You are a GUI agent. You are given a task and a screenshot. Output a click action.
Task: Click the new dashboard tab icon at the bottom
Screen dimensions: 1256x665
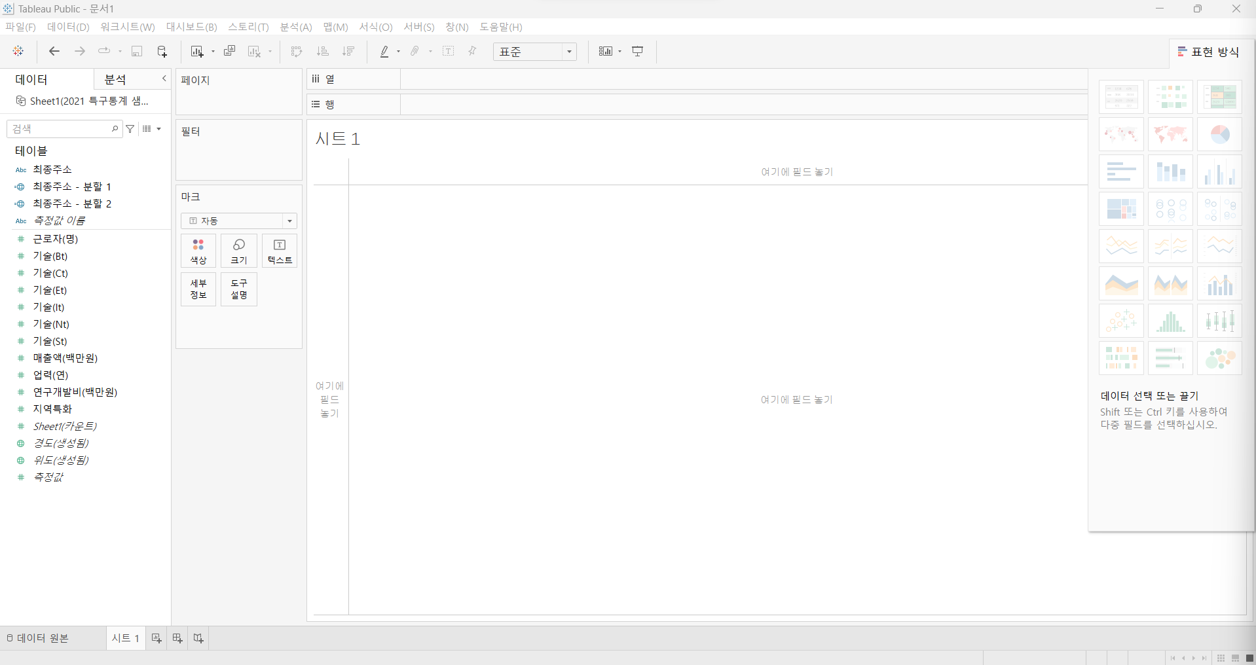point(177,638)
